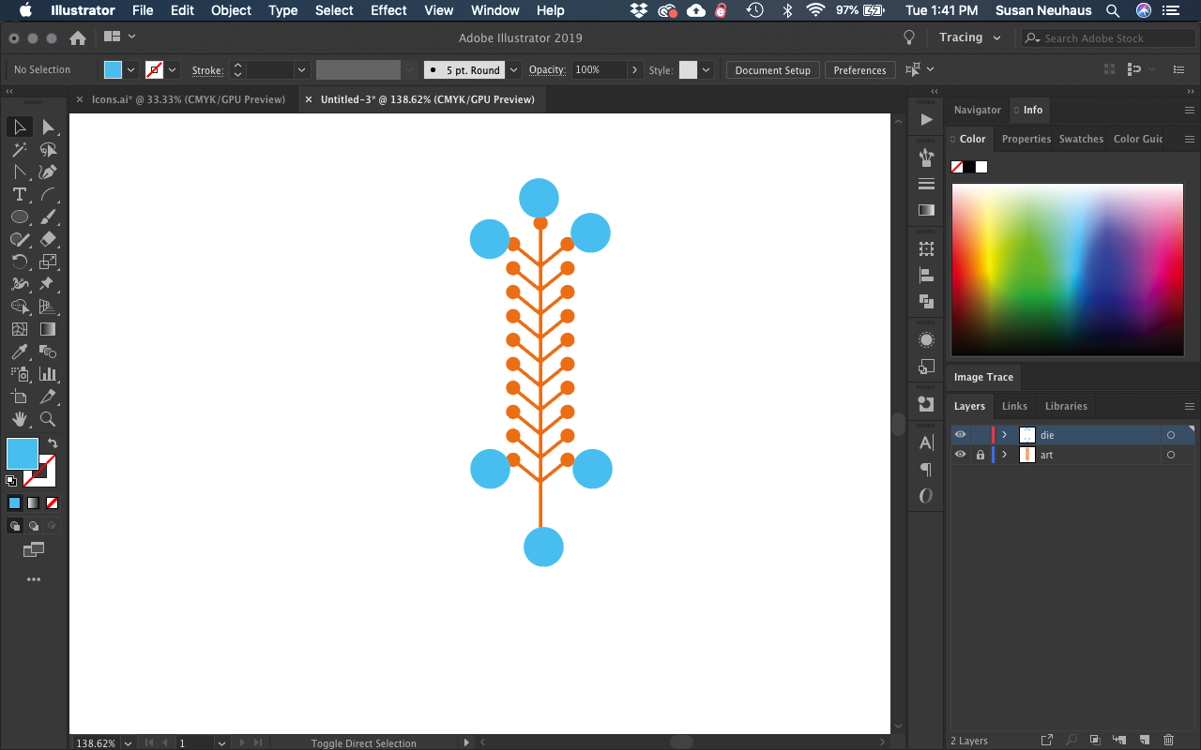
Task: Open the Opacity dropdown arrow
Action: pos(635,69)
